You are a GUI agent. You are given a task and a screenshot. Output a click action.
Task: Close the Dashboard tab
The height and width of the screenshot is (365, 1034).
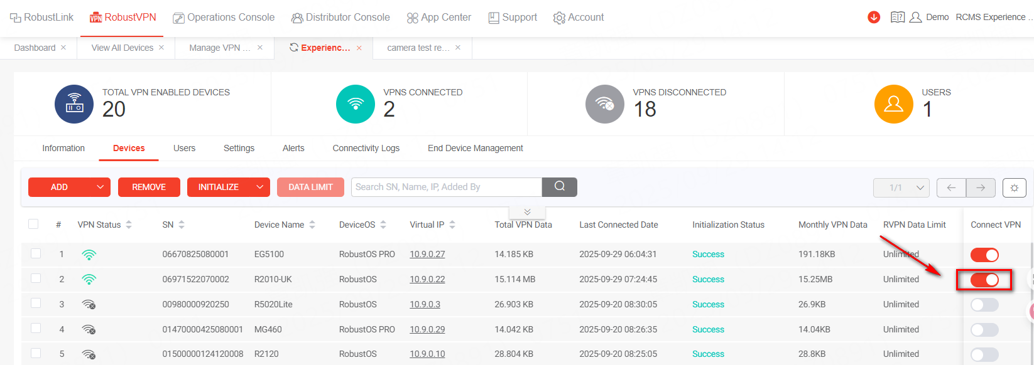(63, 48)
